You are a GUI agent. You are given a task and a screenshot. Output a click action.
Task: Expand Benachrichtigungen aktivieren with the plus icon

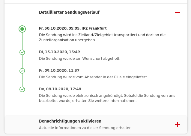click(177, 124)
